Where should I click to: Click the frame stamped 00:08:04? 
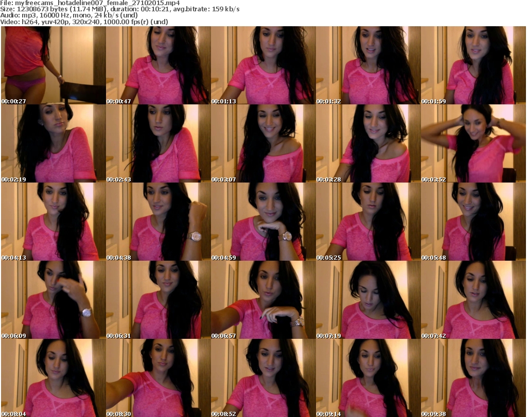point(54,378)
